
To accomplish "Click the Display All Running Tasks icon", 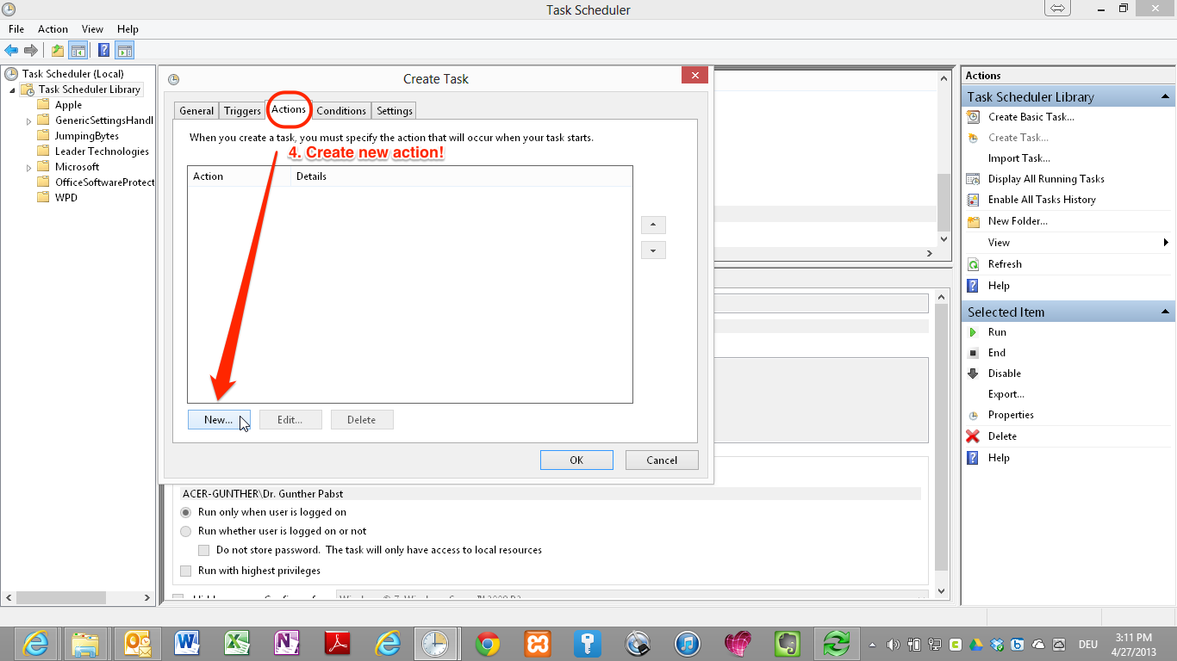I will point(973,179).
